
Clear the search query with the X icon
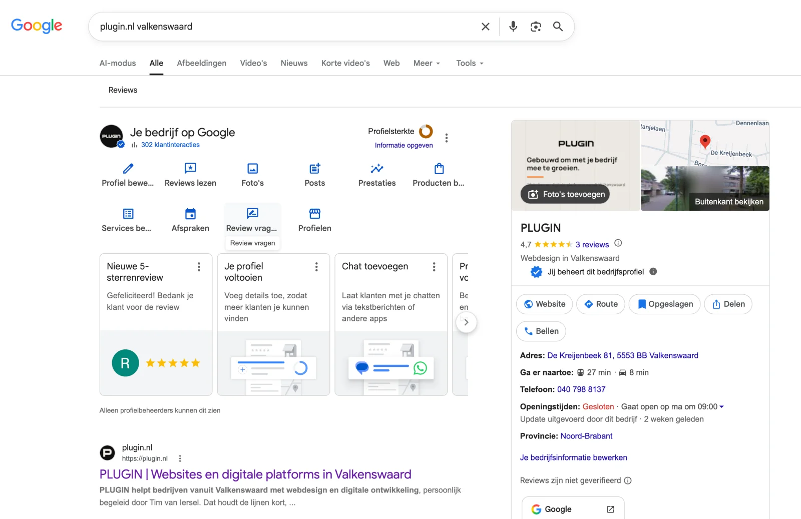(x=485, y=27)
